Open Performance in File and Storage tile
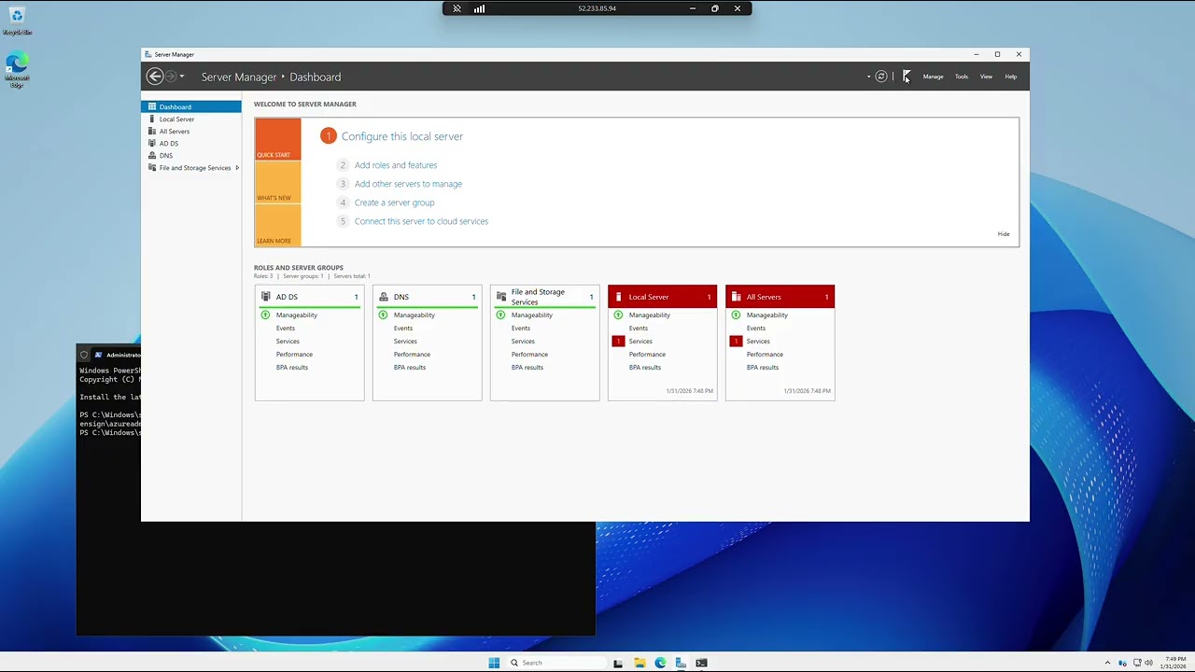This screenshot has height=672, width=1195. tap(529, 354)
